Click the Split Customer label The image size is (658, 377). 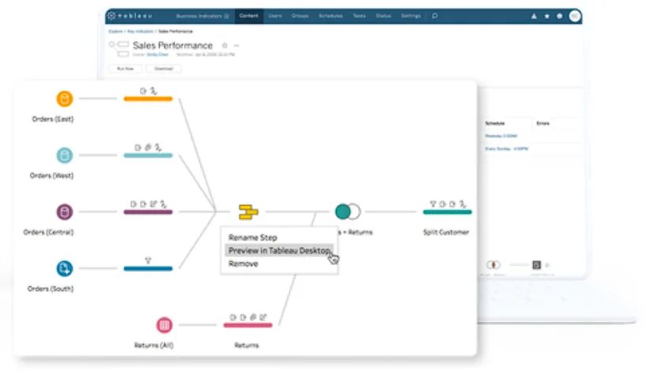[x=446, y=232]
